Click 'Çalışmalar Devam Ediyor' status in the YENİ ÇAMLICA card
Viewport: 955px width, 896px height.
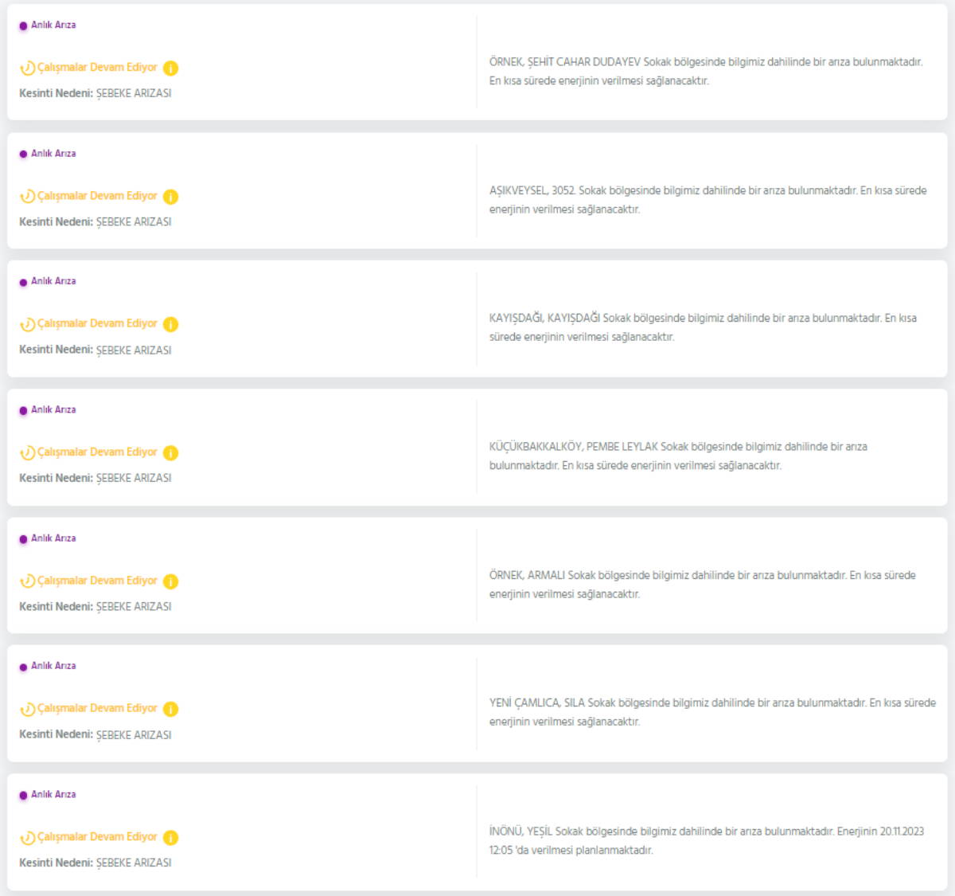[x=97, y=708]
